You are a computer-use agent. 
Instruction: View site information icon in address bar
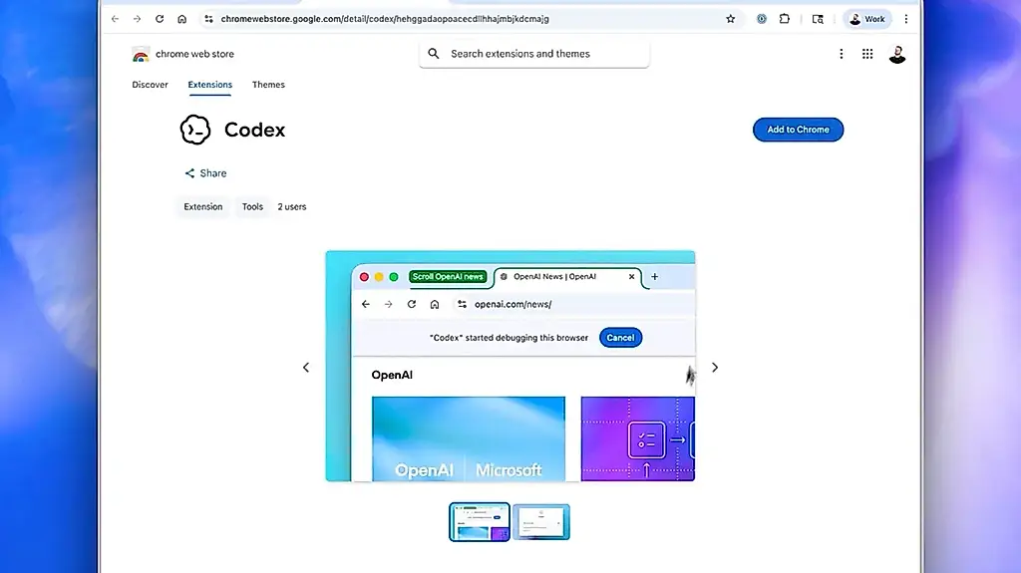point(208,19)
